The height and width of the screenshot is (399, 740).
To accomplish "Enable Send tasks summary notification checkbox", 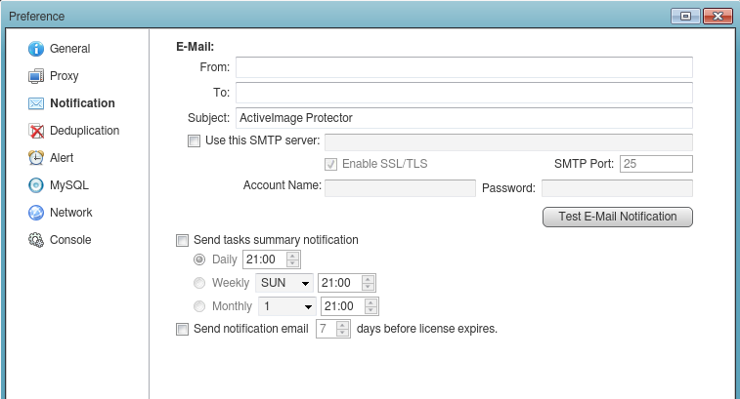I will (182, 240).
